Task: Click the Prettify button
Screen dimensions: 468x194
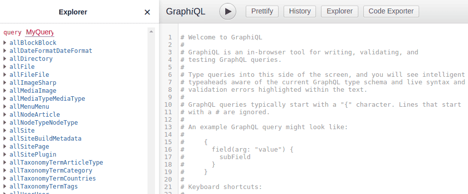Action: (x=262, y=11)
